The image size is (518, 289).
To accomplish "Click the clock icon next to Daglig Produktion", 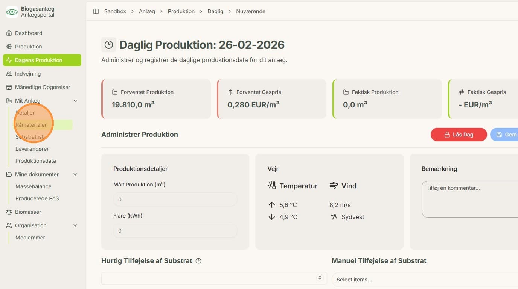I will [x=109, y=45].
